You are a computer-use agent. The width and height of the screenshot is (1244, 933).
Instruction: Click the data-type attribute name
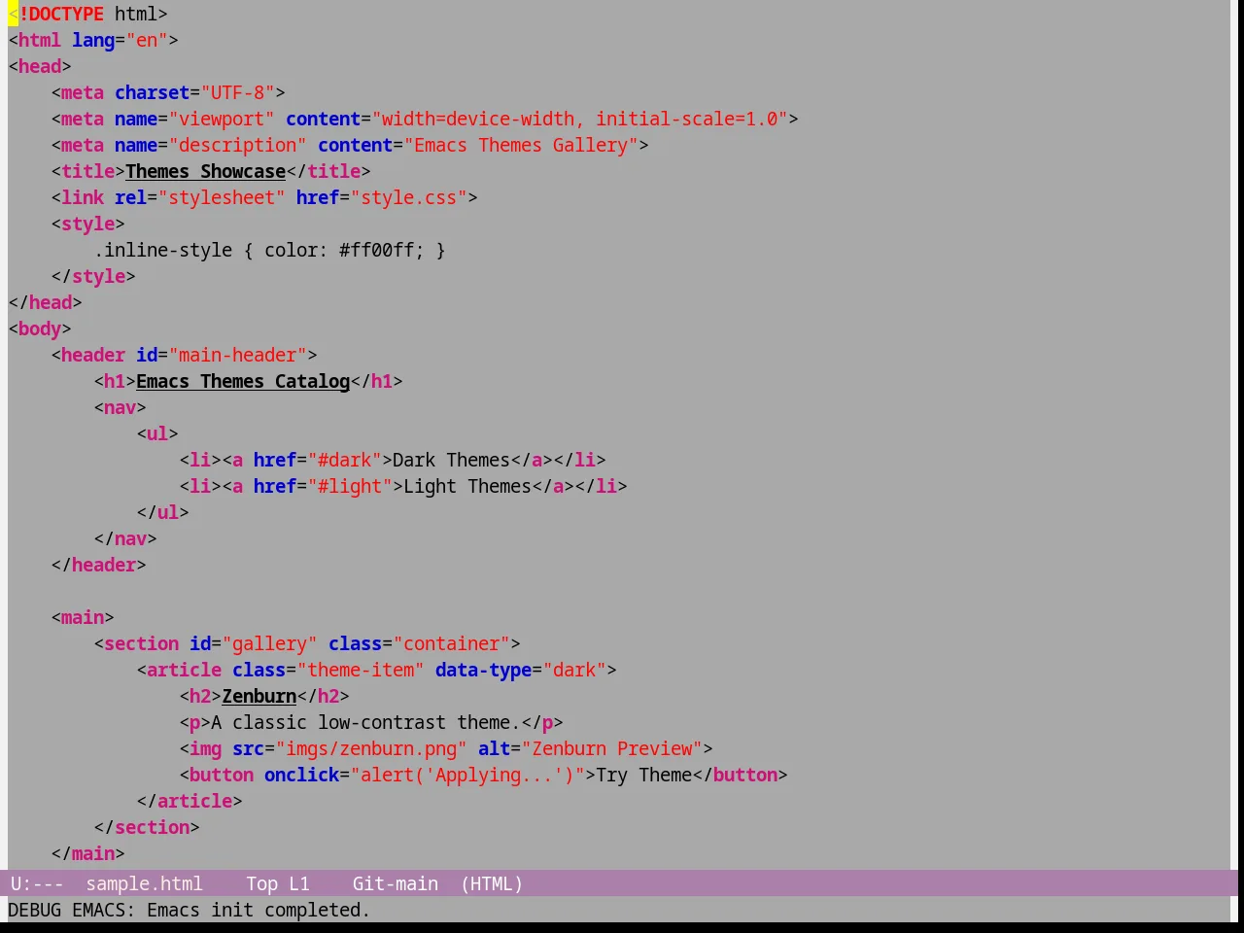483,670
